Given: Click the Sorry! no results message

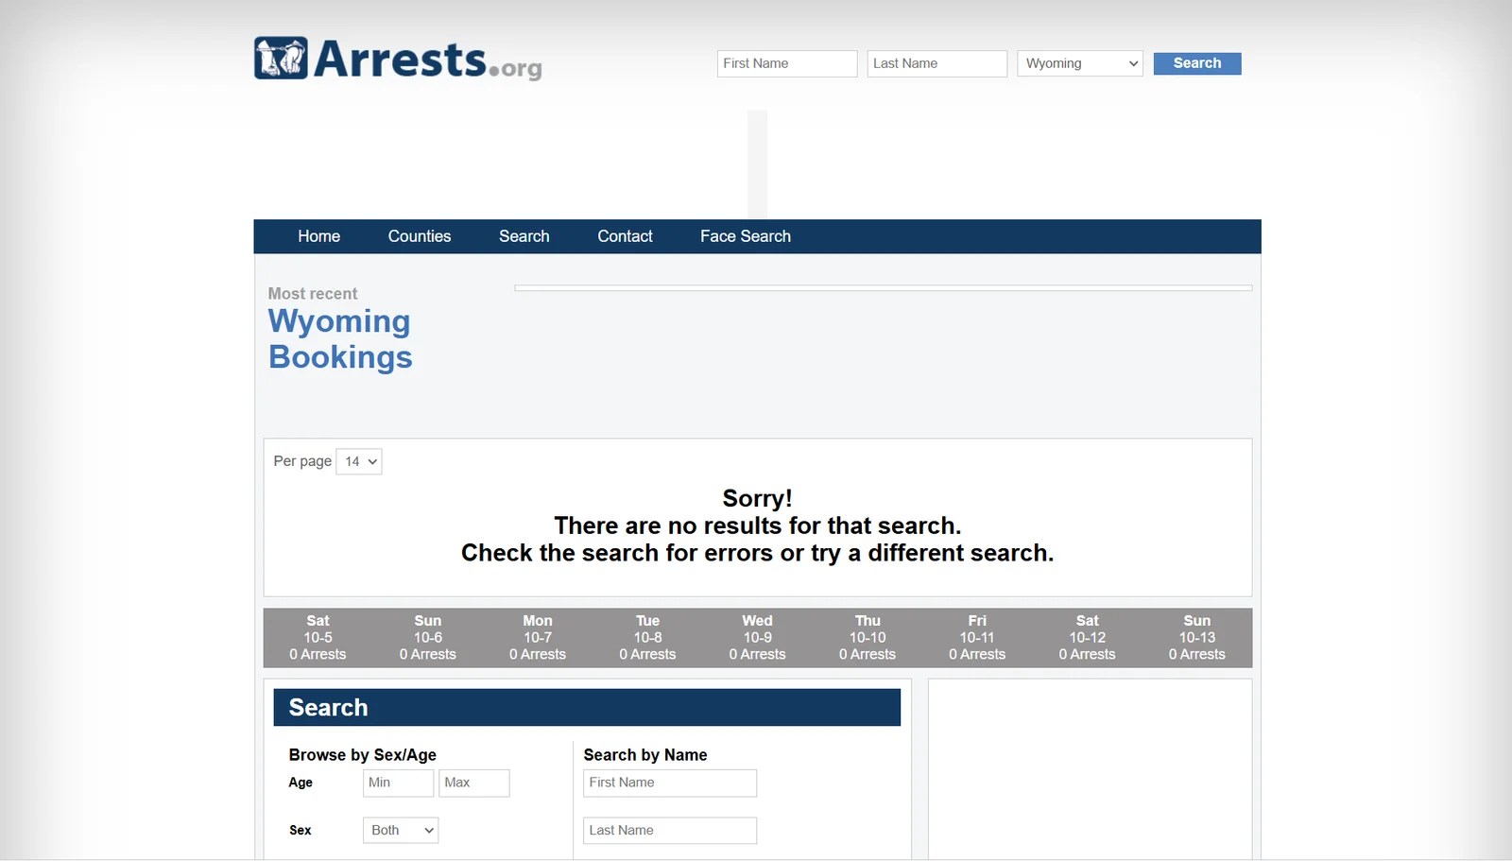Looking at the screenshot, I should [758, 525].
